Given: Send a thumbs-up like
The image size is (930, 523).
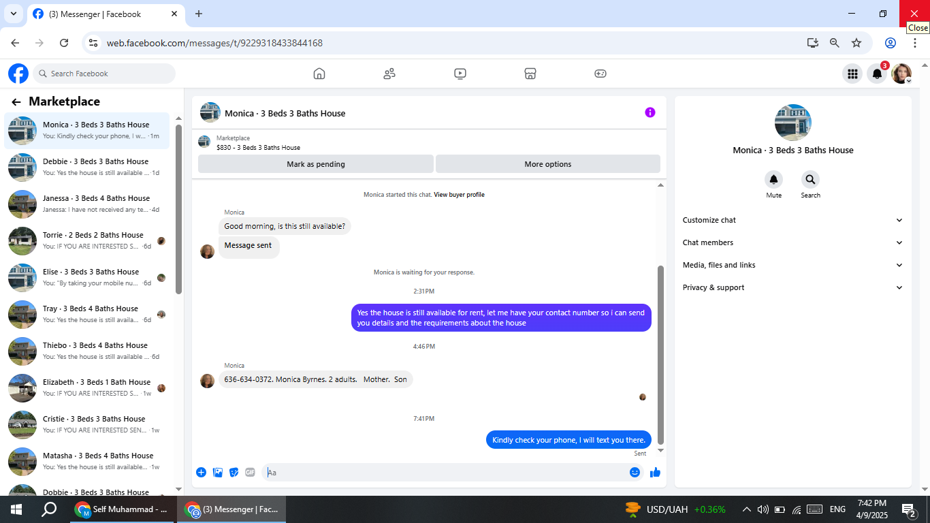Looking at the screenshot, I should pos(656,472).
